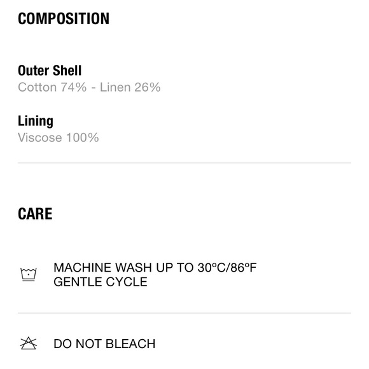Screen dimensions: 369x369
Task: Click the 100% value under Lining
Action: pyautogui.click(x=82, y=137)
